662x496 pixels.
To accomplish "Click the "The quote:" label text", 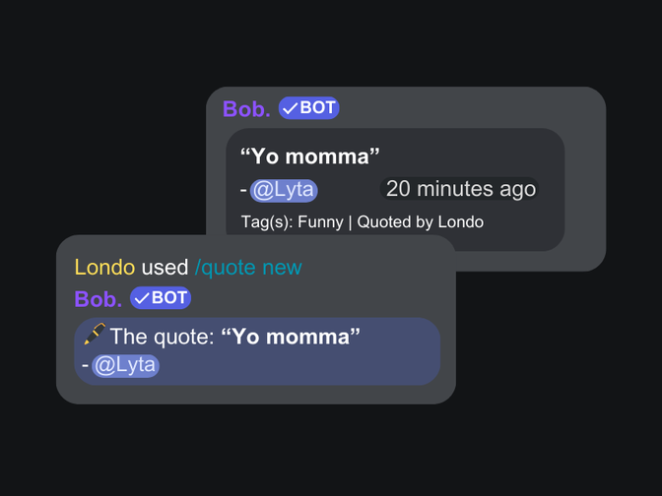I will point(163,337).
